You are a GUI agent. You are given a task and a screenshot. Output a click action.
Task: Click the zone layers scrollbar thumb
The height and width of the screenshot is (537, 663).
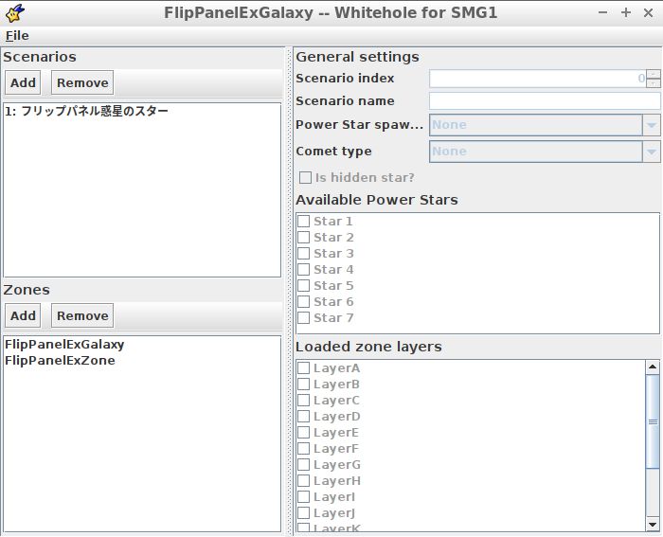[x=653, y=421]
